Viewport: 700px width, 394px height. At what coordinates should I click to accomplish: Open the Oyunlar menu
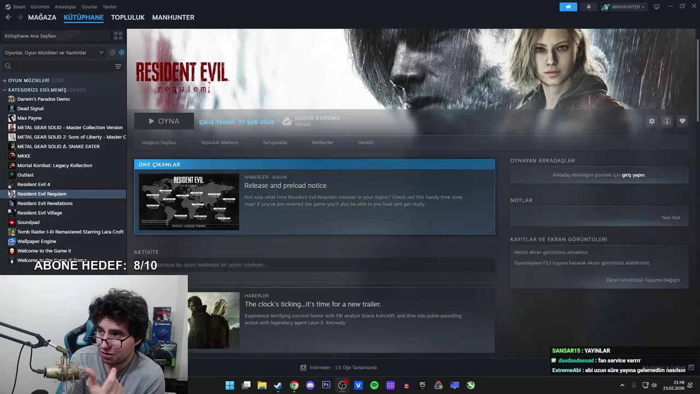pyautogui.click(x=89, y=7)
